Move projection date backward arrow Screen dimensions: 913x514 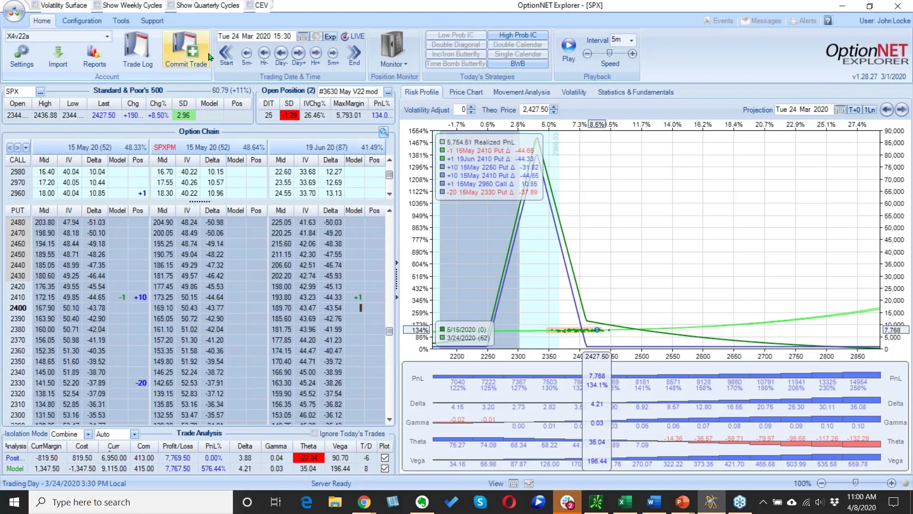[887, 110]
